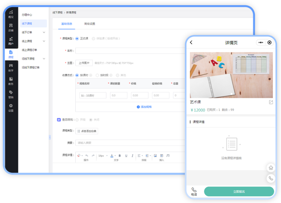Image resolution: width=281 pixels, height=203 pixels.
Task: Open the 店铺 shop section in sidebar
Action: [x=11, y=28]
